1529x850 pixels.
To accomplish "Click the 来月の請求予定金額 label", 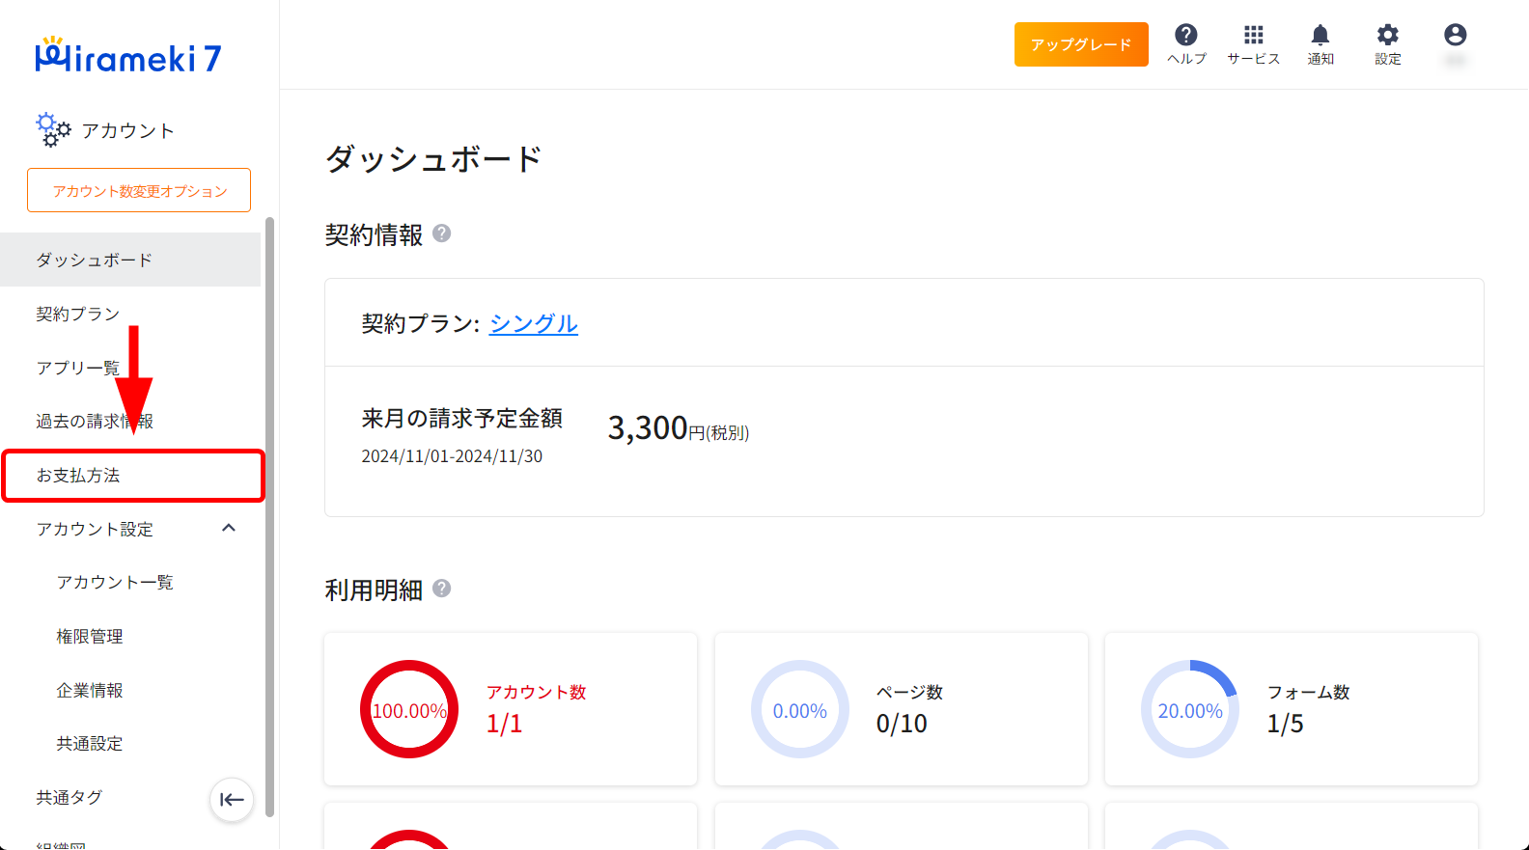I will 462,419.
